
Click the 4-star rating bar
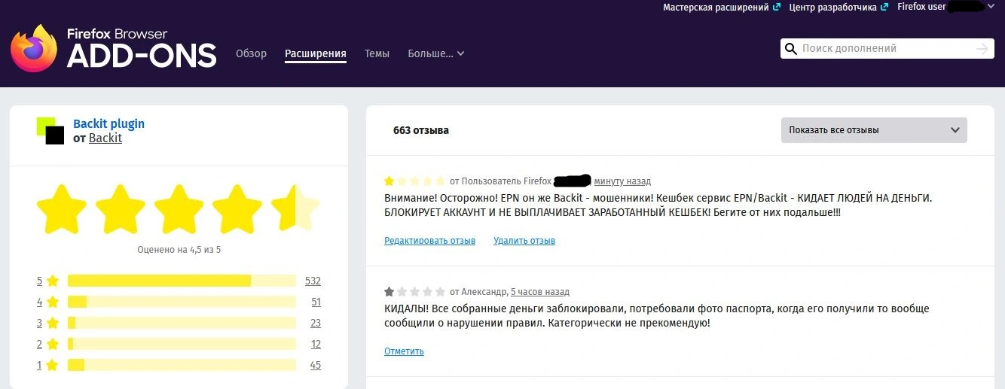pos(182,302)
